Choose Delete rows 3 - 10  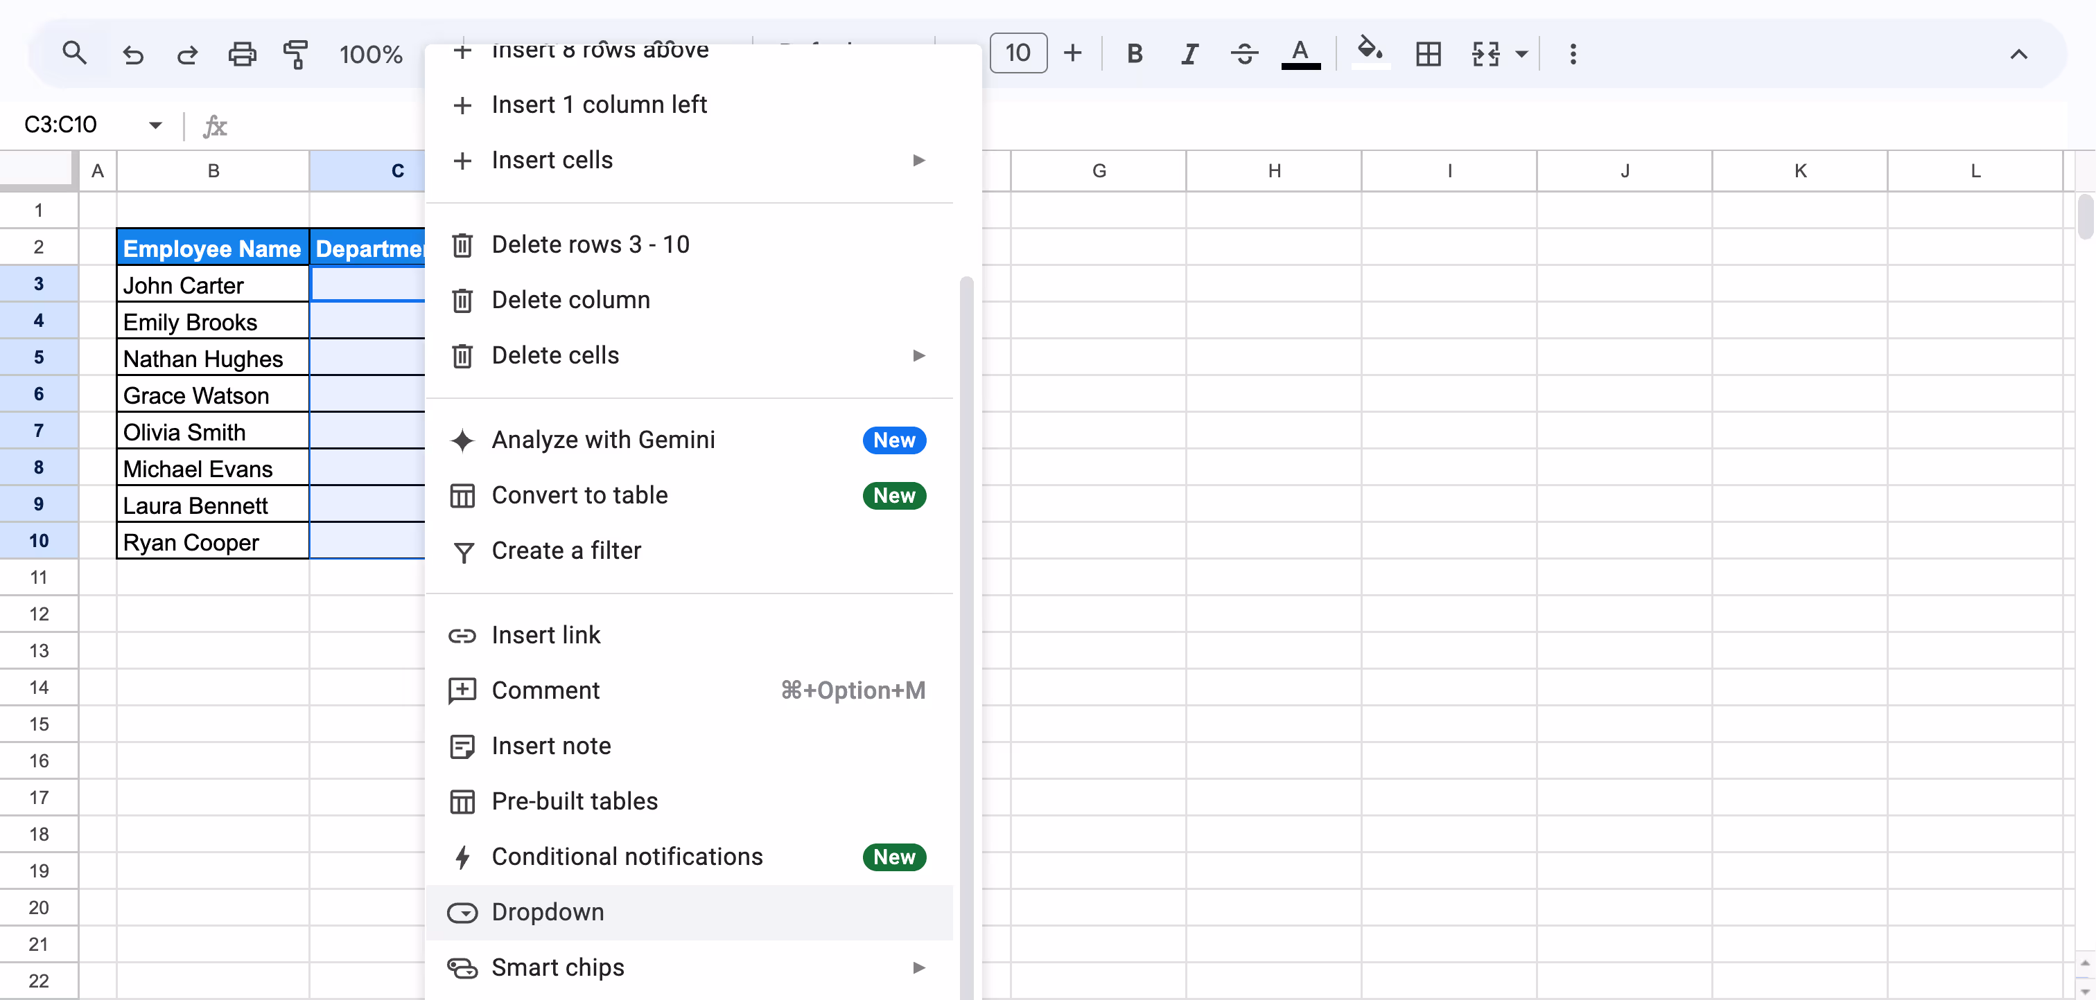(x=590, y=244)
